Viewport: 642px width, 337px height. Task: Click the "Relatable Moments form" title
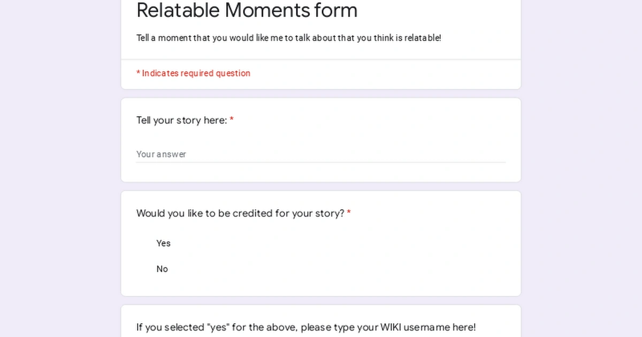(247, 10)
